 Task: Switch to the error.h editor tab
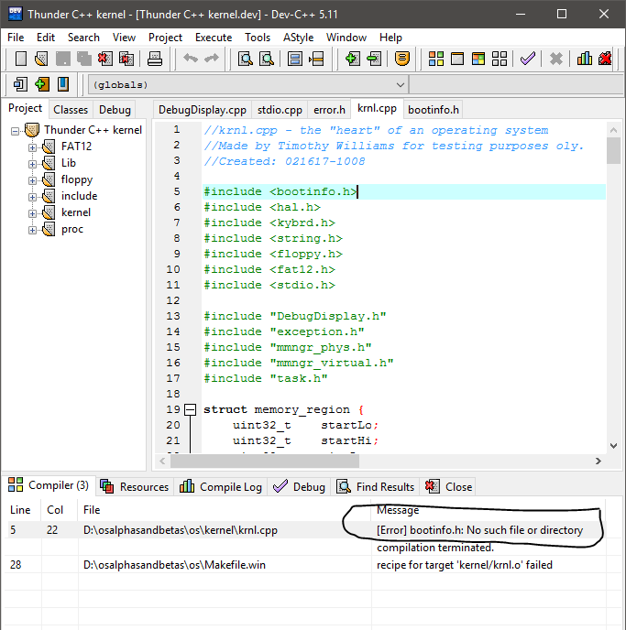tap(329, 110)
